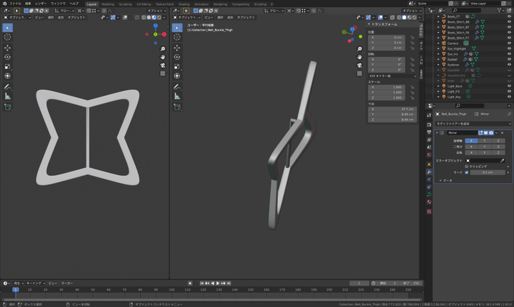
Task: Switch to the Sculpting workspace tab
Action: [x=125, y=4]
